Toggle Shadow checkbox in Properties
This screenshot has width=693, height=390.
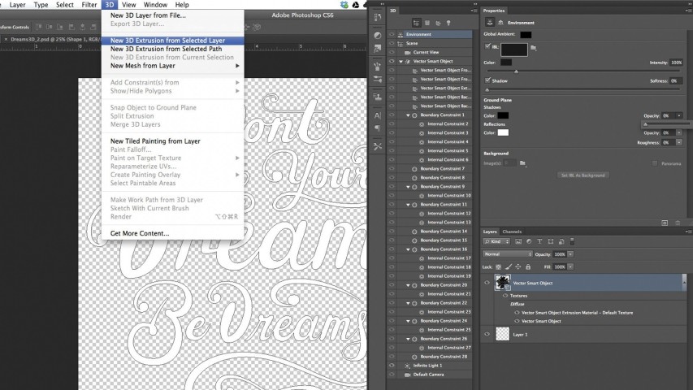(x=487, y=80)
